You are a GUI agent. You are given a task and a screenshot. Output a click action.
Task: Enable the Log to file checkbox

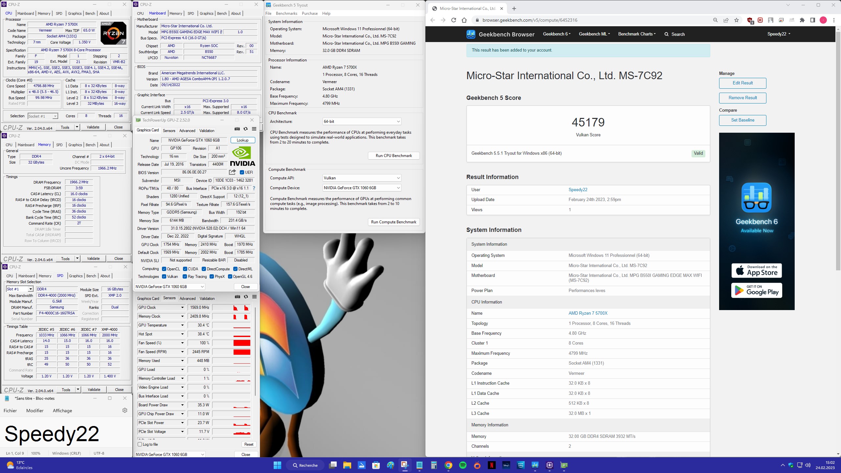pyautogui.click(x=140, y=444)
